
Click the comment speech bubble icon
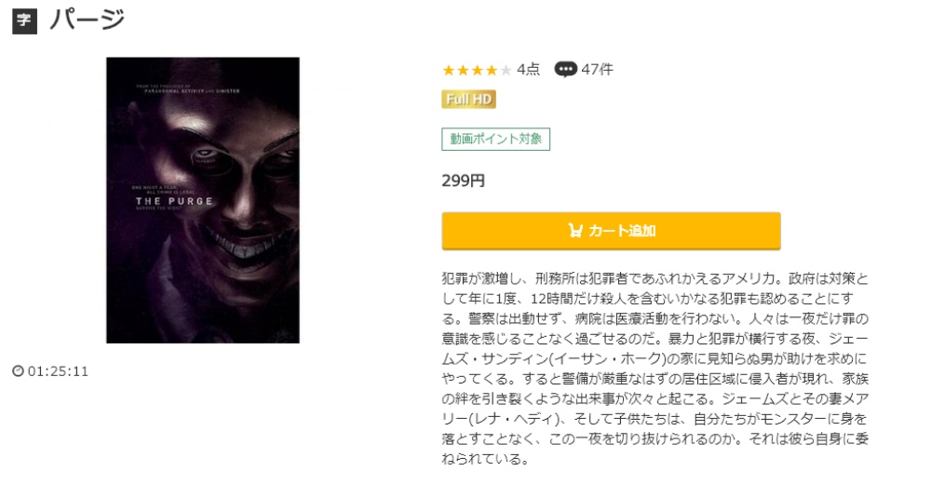point(565,70)
